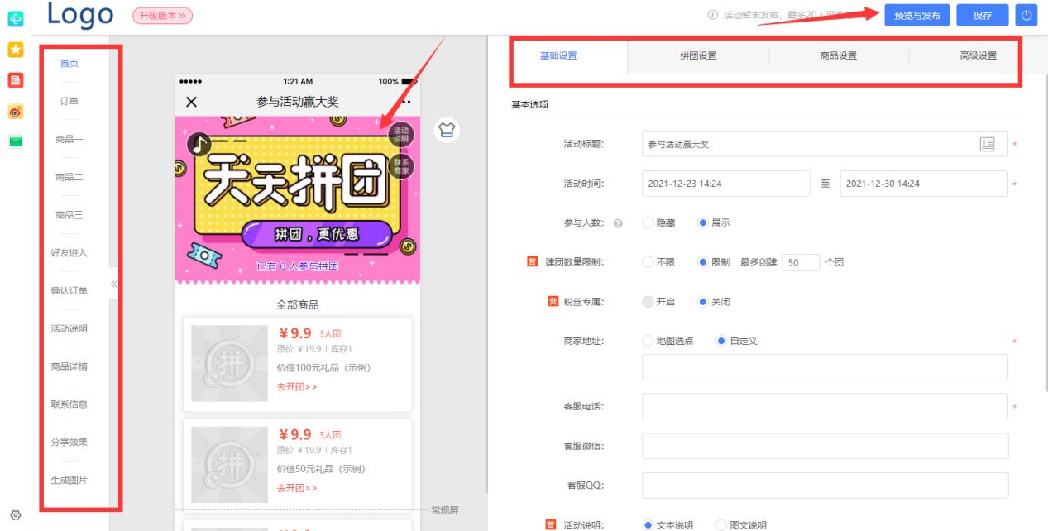The height and width of the screenshot is (531, 1048).
Task: Click the 客服QQ input field
Action: 825,486
